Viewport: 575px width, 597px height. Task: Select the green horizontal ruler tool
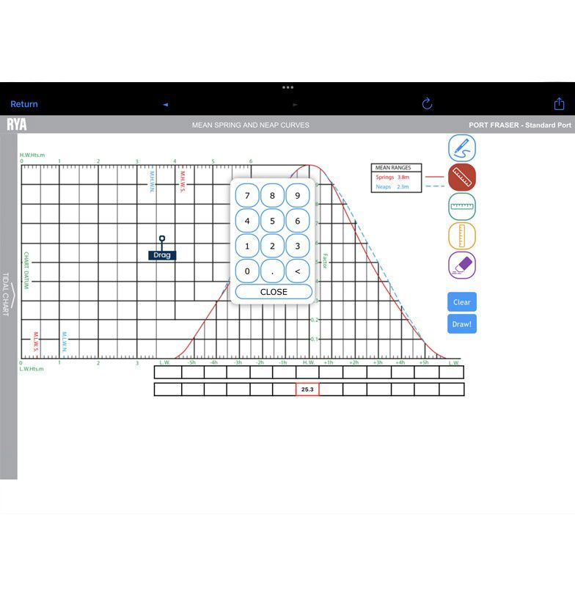coord(461,207)
